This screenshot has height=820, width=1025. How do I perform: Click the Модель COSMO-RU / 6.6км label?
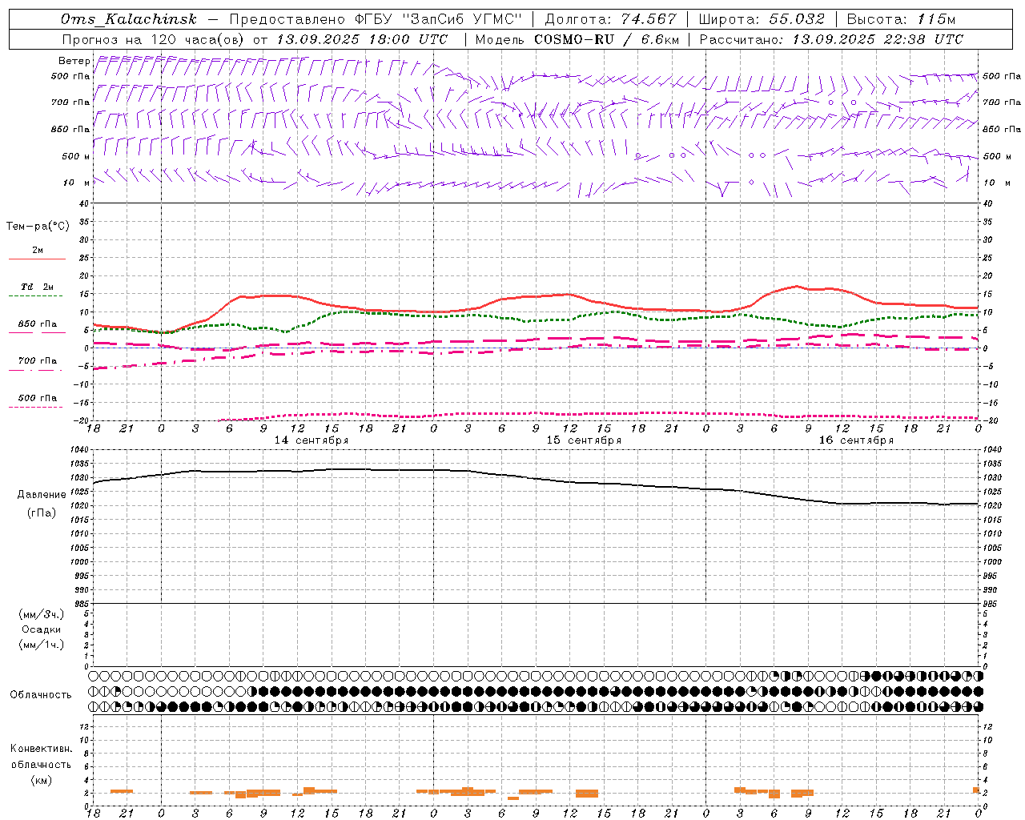[577, 39]
